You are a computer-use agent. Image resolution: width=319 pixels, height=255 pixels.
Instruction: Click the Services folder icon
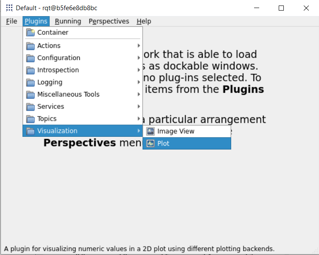pos(31,107)
